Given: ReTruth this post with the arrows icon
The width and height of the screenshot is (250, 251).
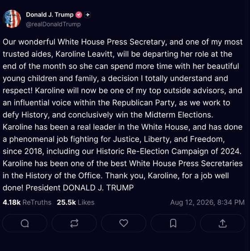Looking at the screenshot, I should [74, 223].
